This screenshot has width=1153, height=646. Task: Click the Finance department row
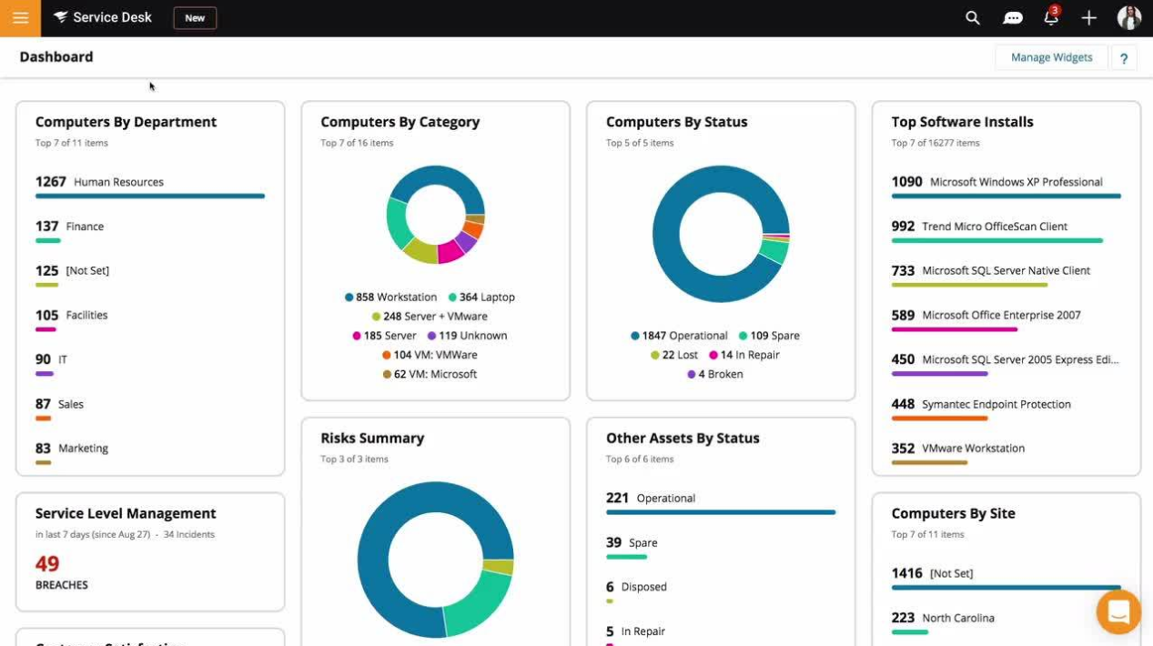150,229
